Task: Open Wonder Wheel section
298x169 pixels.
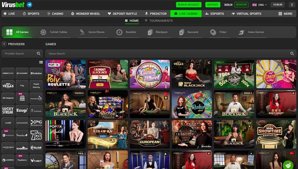Action: click(85, 14)
